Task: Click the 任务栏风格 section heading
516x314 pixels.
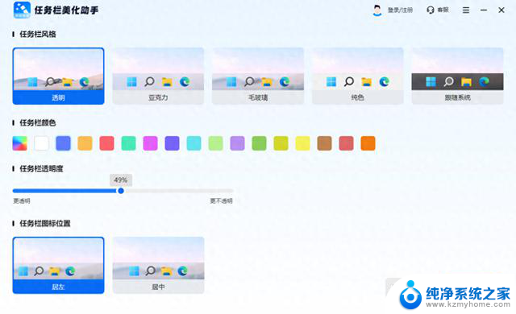Action: [38, 34]
